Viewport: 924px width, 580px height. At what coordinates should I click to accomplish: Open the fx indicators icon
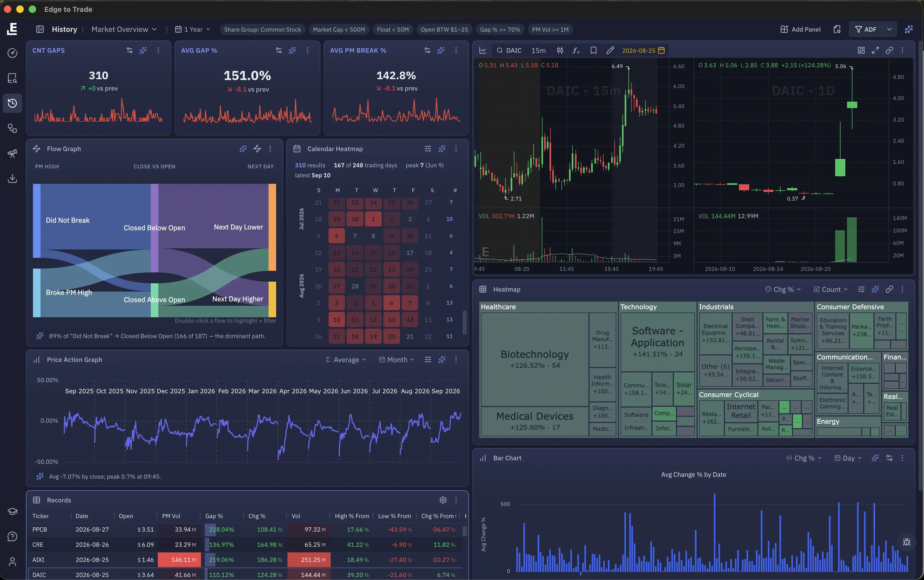pyautogui.click(x=576, y=50)
